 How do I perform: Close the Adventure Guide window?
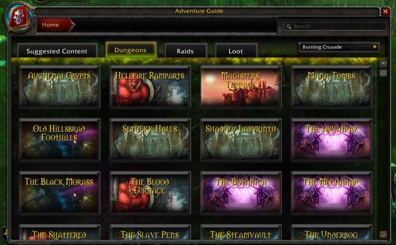pyautogui.click(x=386, y=11)
